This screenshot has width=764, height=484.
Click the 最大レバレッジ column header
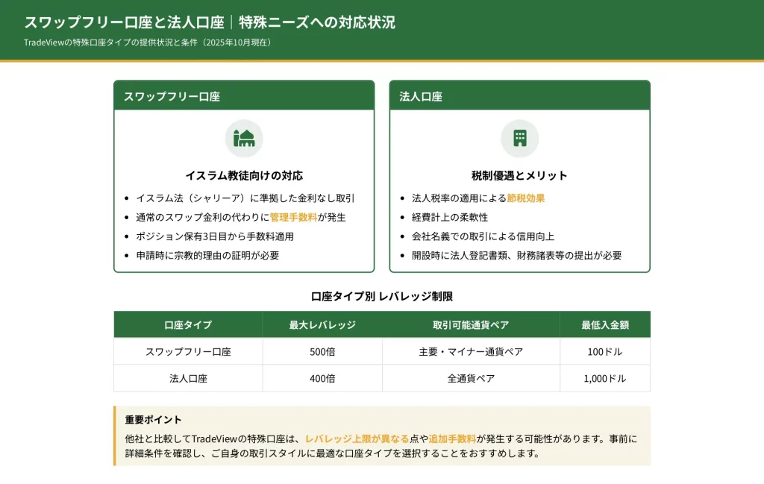point(322,325)
